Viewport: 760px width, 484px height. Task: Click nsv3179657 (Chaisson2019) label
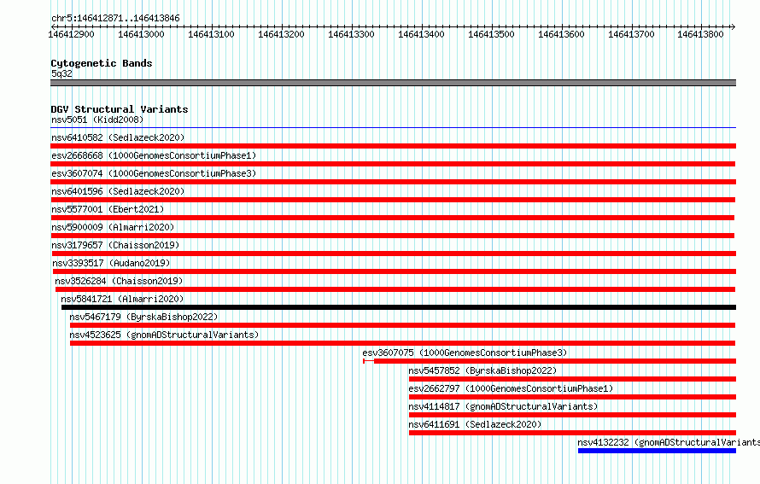coord(115,245)
